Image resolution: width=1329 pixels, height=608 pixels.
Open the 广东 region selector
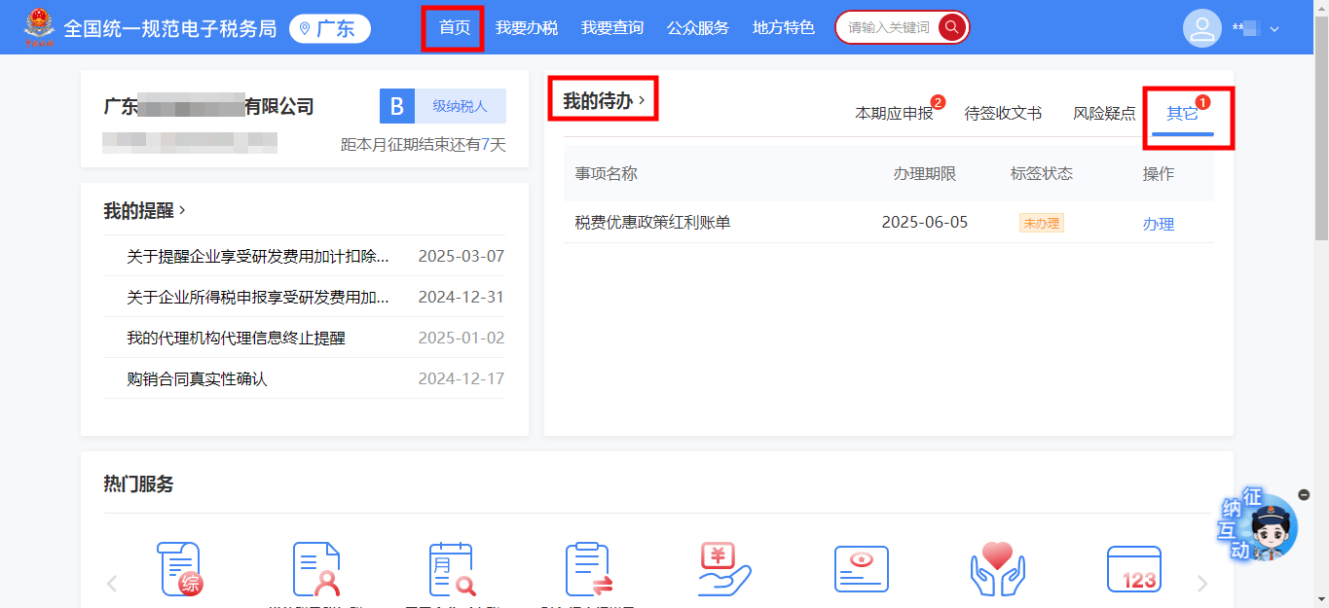(x=329, y=28)
